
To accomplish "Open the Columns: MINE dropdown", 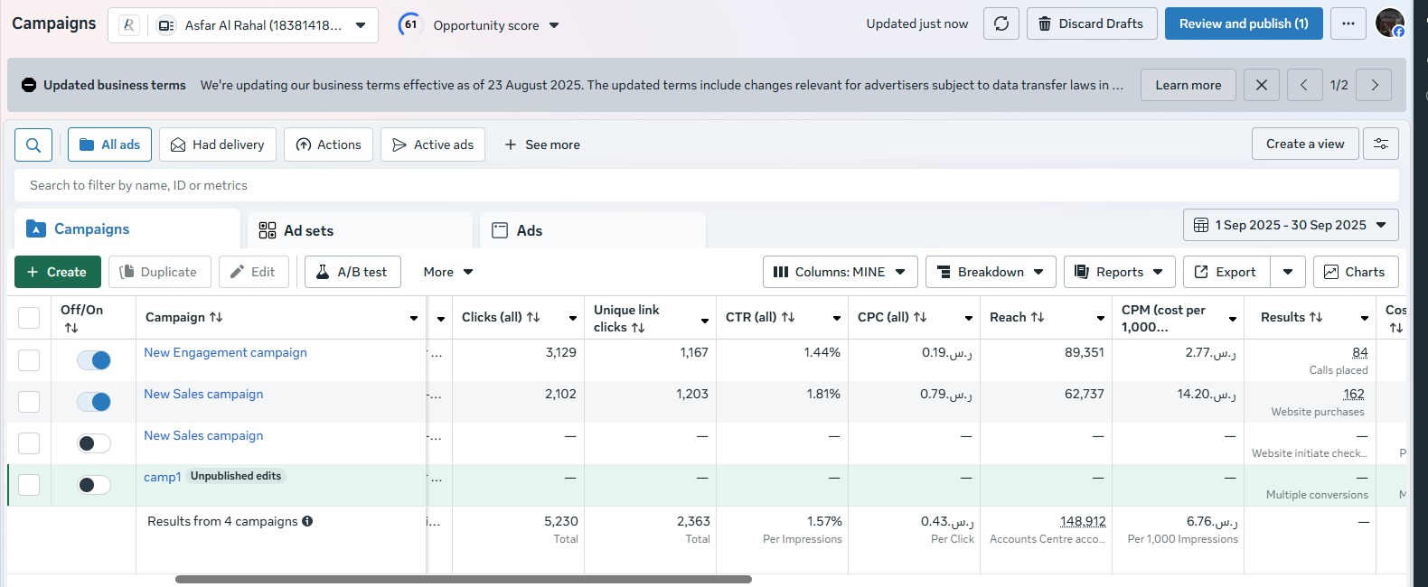I will 841,272.
